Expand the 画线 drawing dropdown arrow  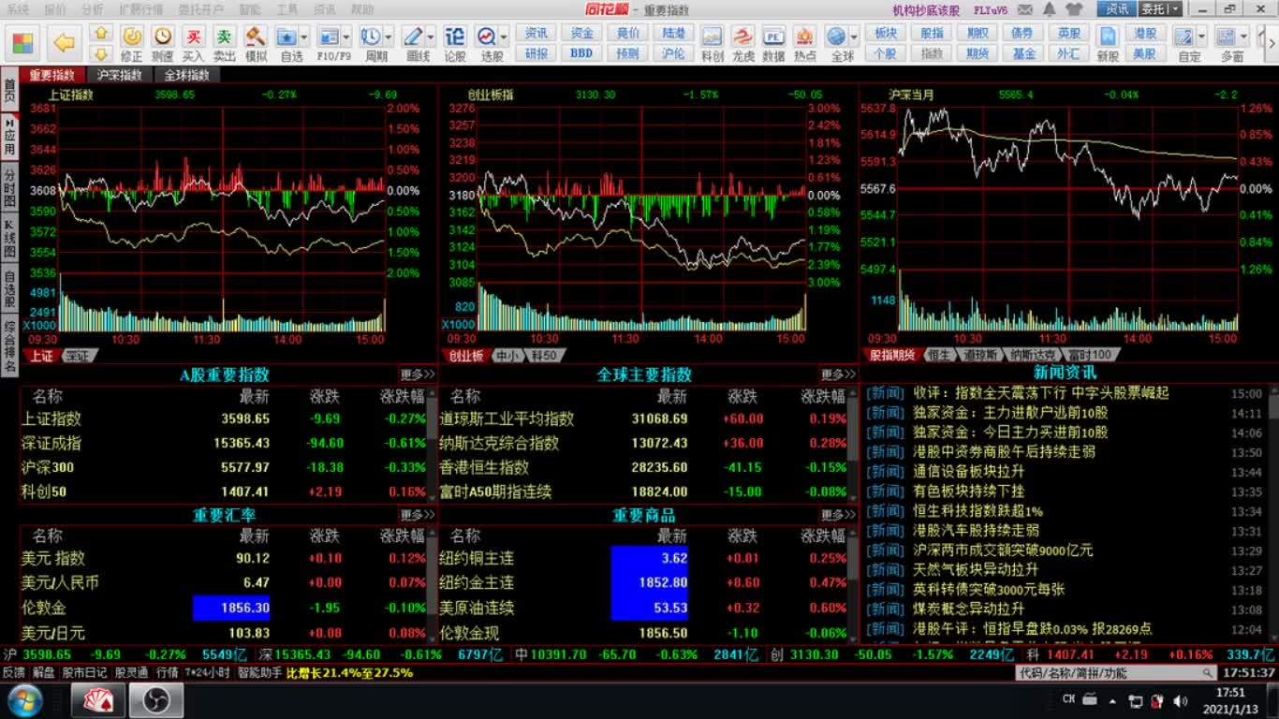[x=432, y=37]
